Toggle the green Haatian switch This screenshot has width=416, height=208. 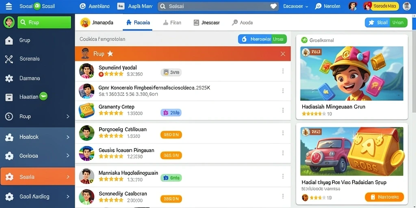tap(43, 96)
